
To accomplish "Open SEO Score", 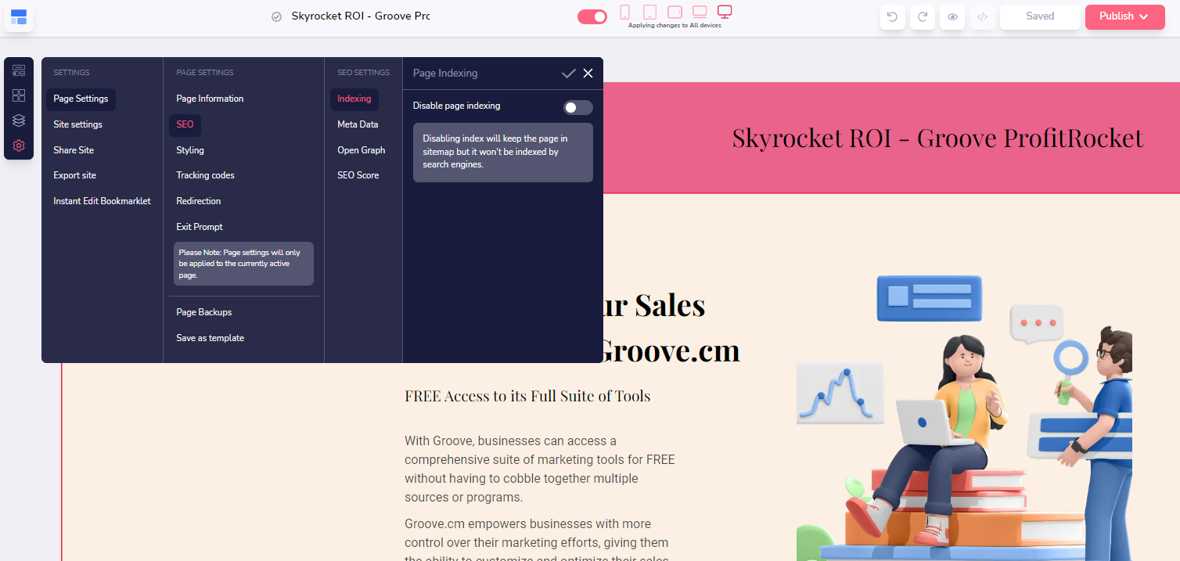I will coord(358,175).
